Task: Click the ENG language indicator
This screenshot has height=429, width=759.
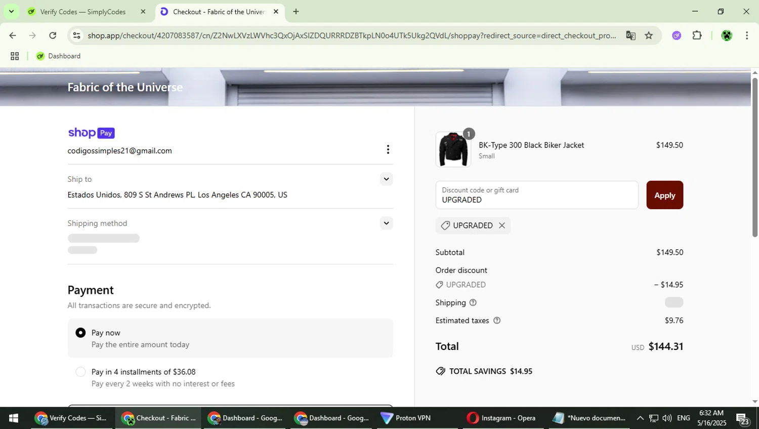Action: tap(684, 418)
